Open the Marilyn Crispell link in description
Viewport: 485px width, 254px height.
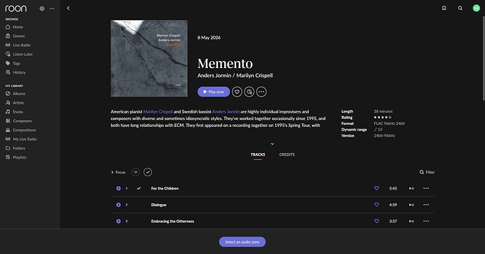click(x=157, y=112)
